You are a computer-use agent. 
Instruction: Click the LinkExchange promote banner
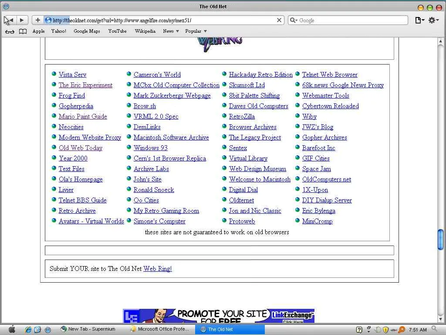[219, 316]
